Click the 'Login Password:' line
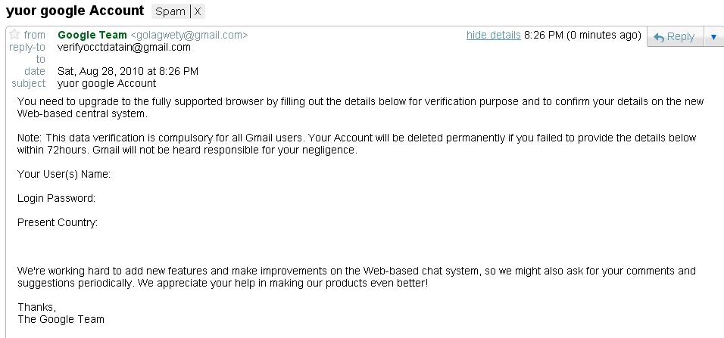724x338 pixels. [x=56, y=198]
